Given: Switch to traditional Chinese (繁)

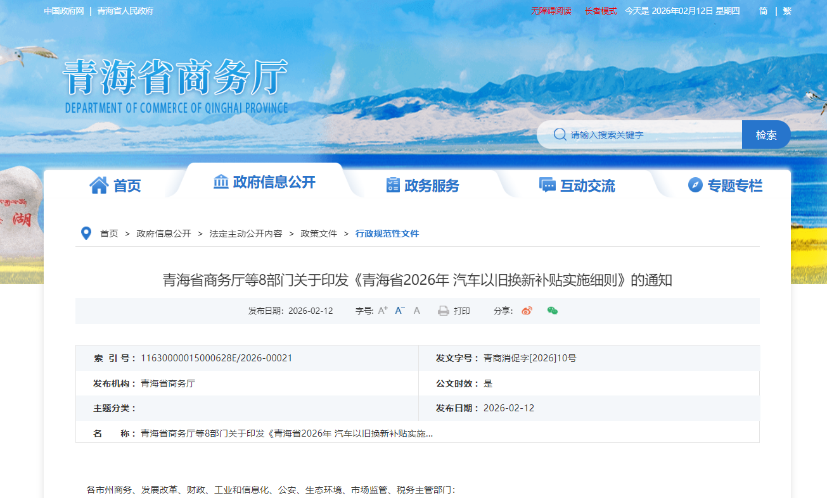Looking at the screenshot, I should point(787,11).
